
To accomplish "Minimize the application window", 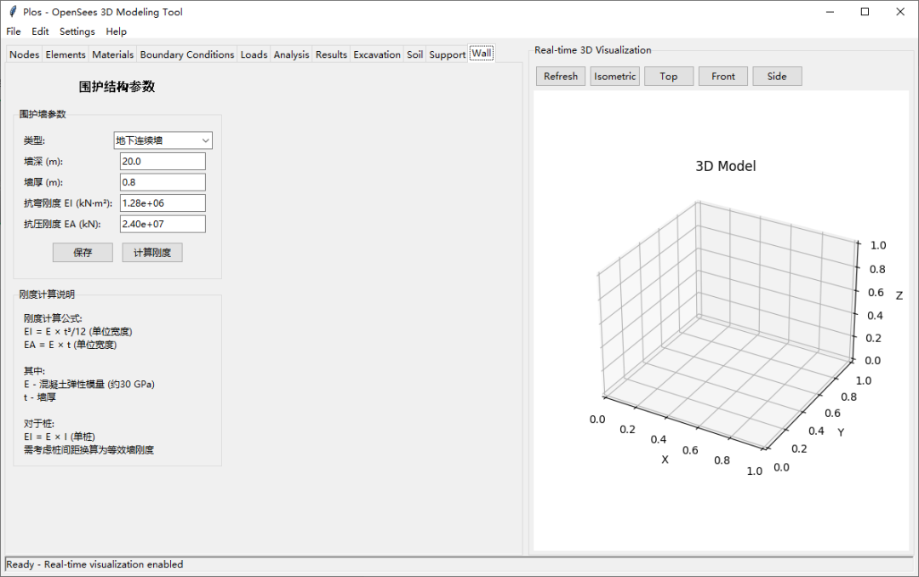I will [x=830, y=12].
